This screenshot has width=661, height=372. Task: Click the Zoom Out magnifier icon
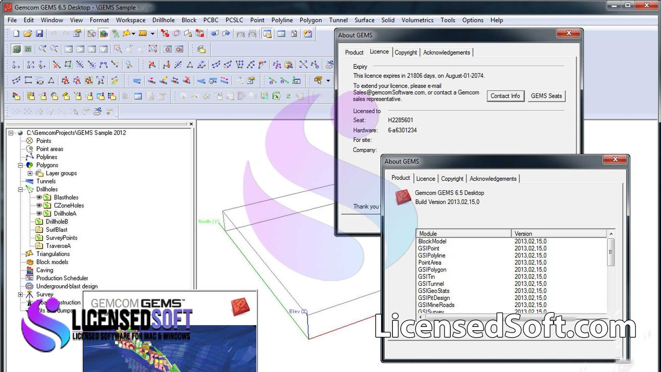click(x=54, y=49)
